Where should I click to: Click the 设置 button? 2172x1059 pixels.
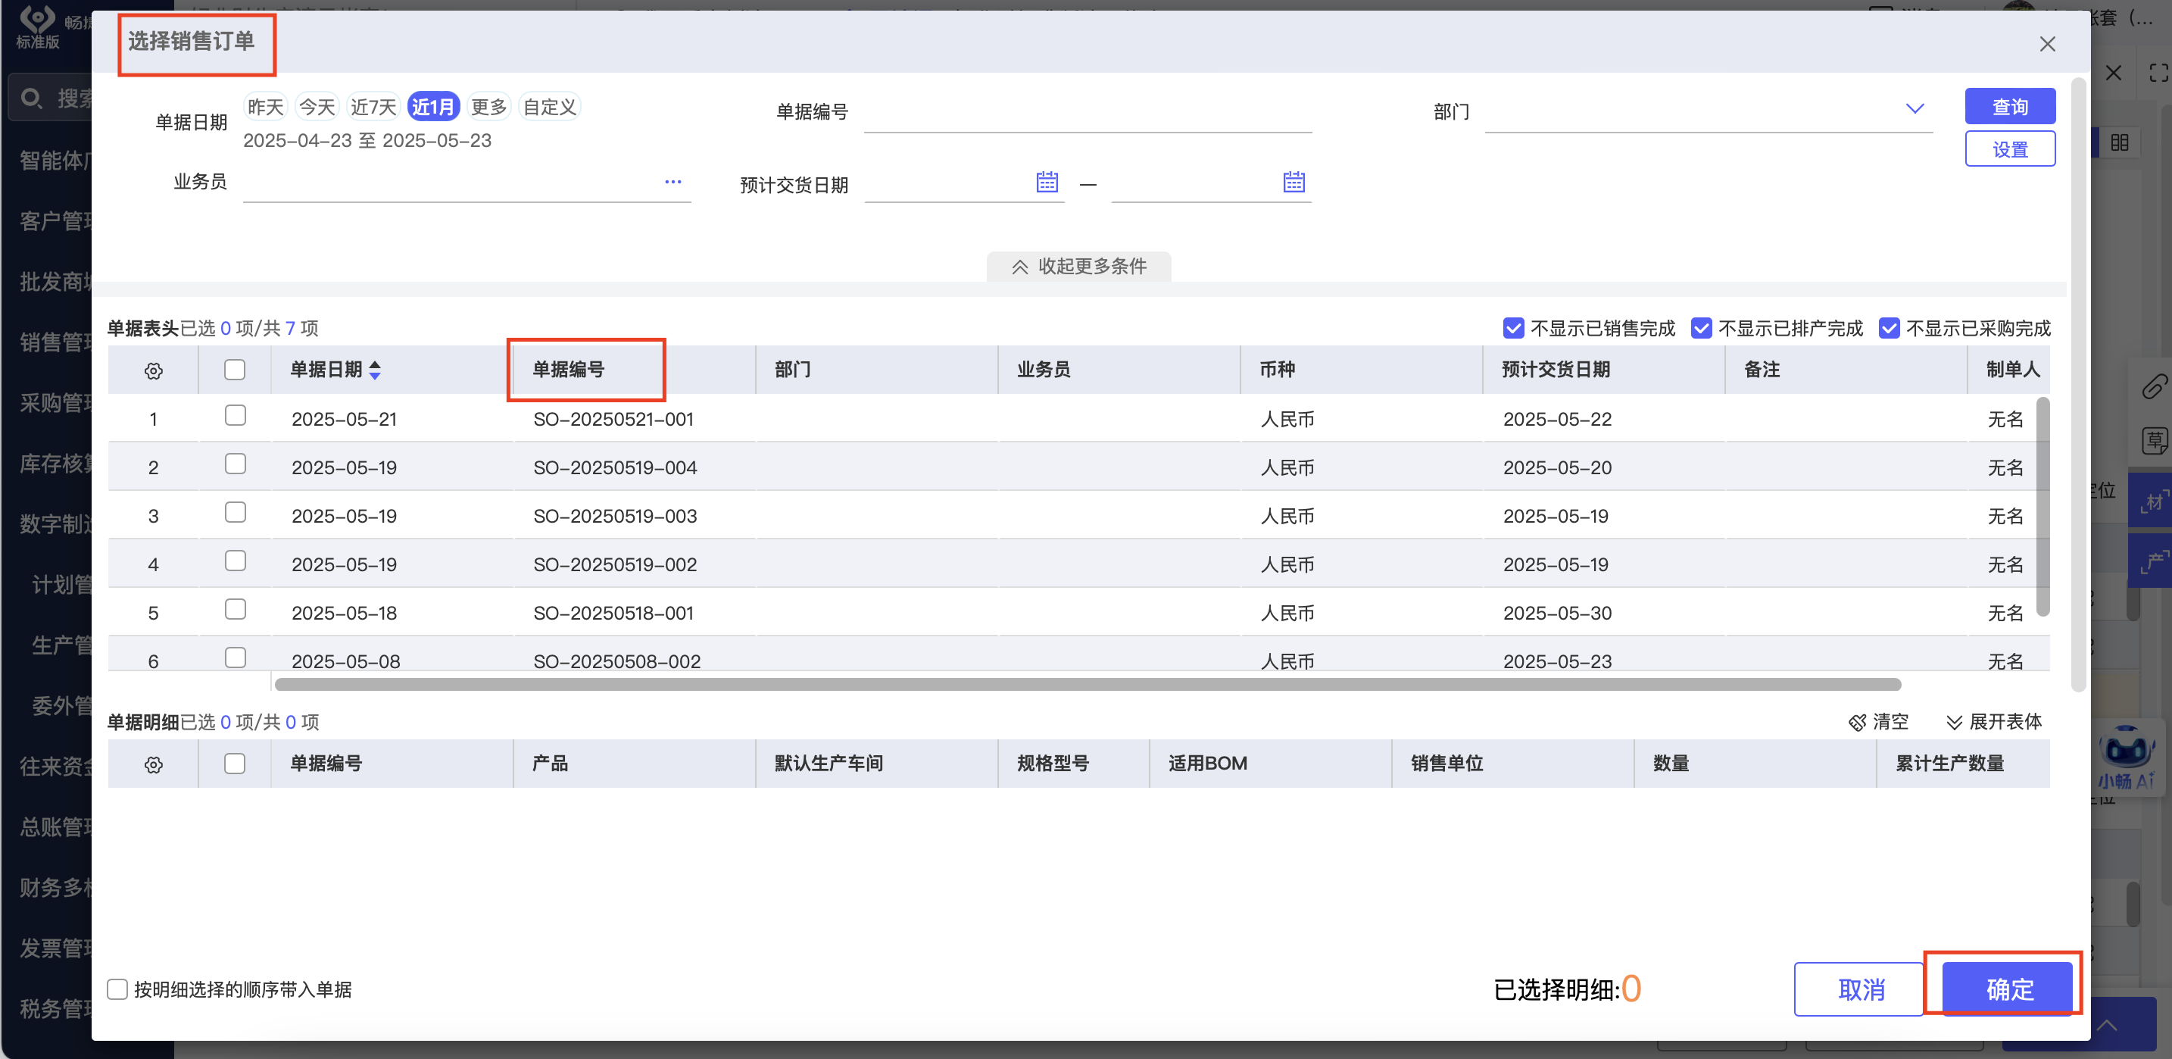[2009, 149]
